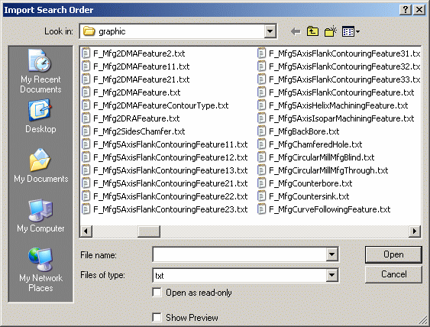Create a new folder
The image size is (430, 327).
point(331,31)
